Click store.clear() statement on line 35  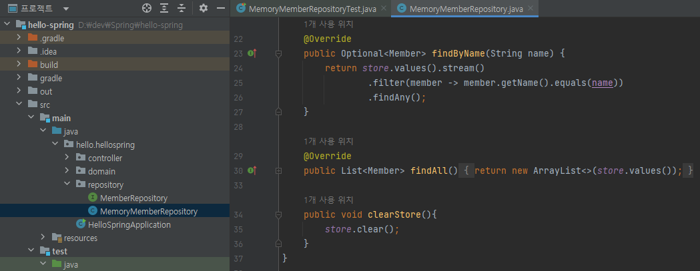362,230
